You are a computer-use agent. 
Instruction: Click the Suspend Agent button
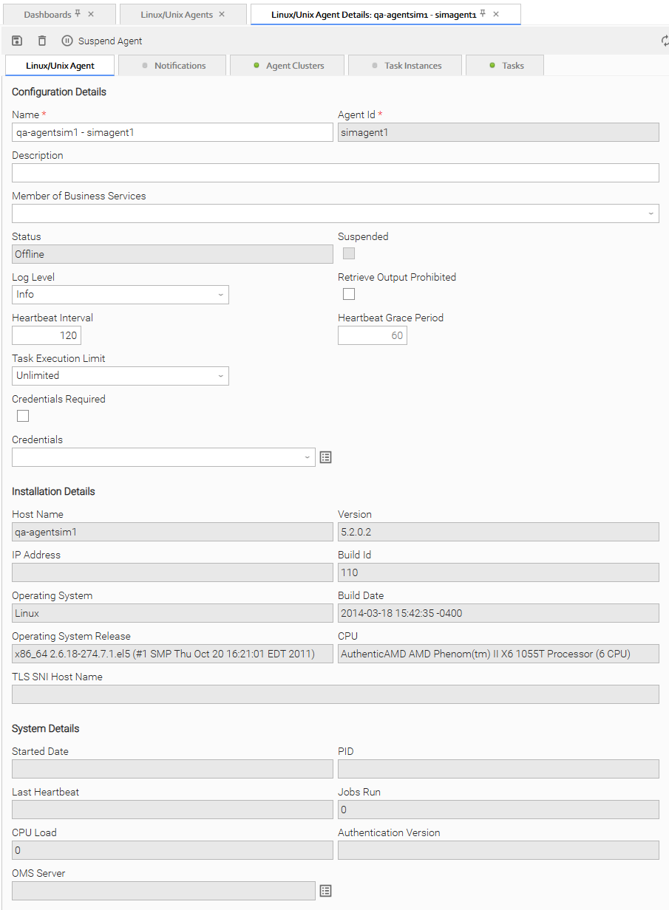point(102,41)
